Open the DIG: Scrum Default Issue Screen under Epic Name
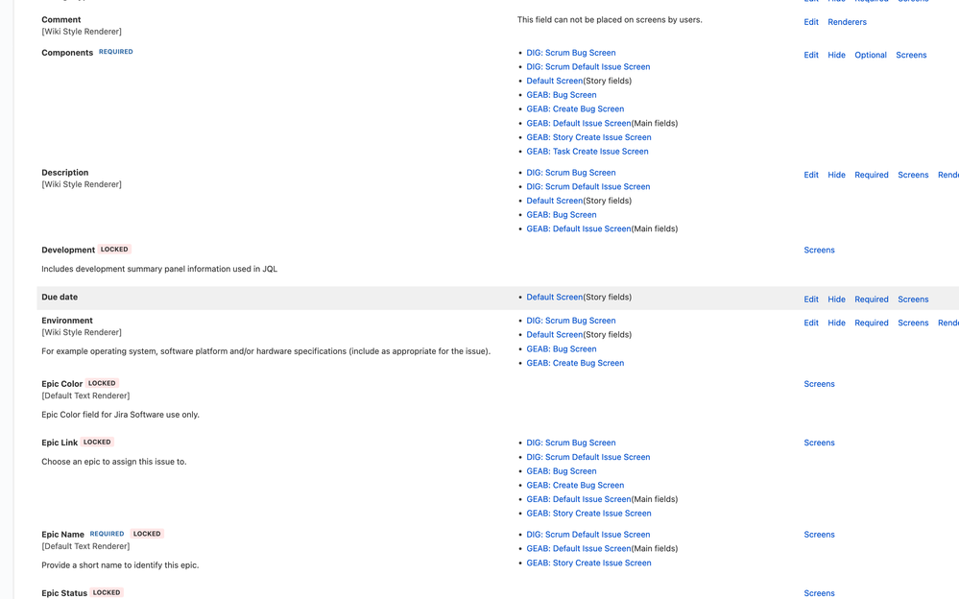Screen dimensions: 959x599 tap(587, 534)
